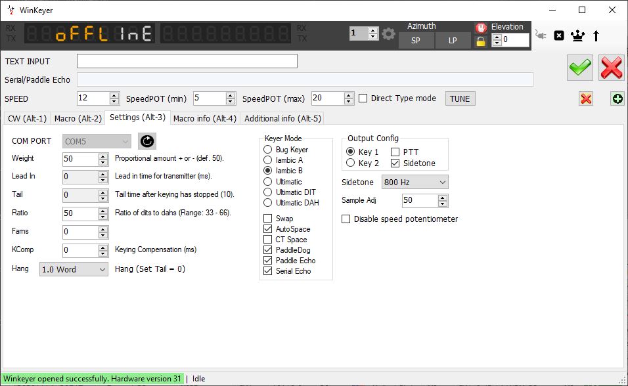Click the black square X icon
628x386 pixels.
click(x=559, y=35)
